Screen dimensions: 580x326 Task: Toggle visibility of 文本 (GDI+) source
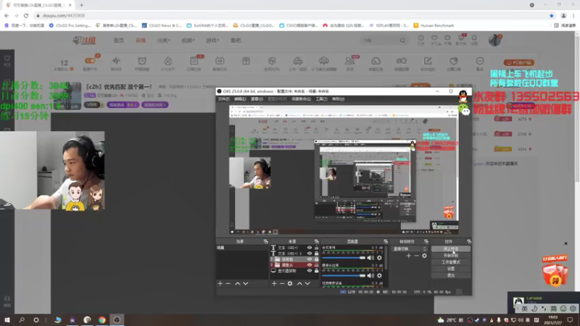point(310,248)
